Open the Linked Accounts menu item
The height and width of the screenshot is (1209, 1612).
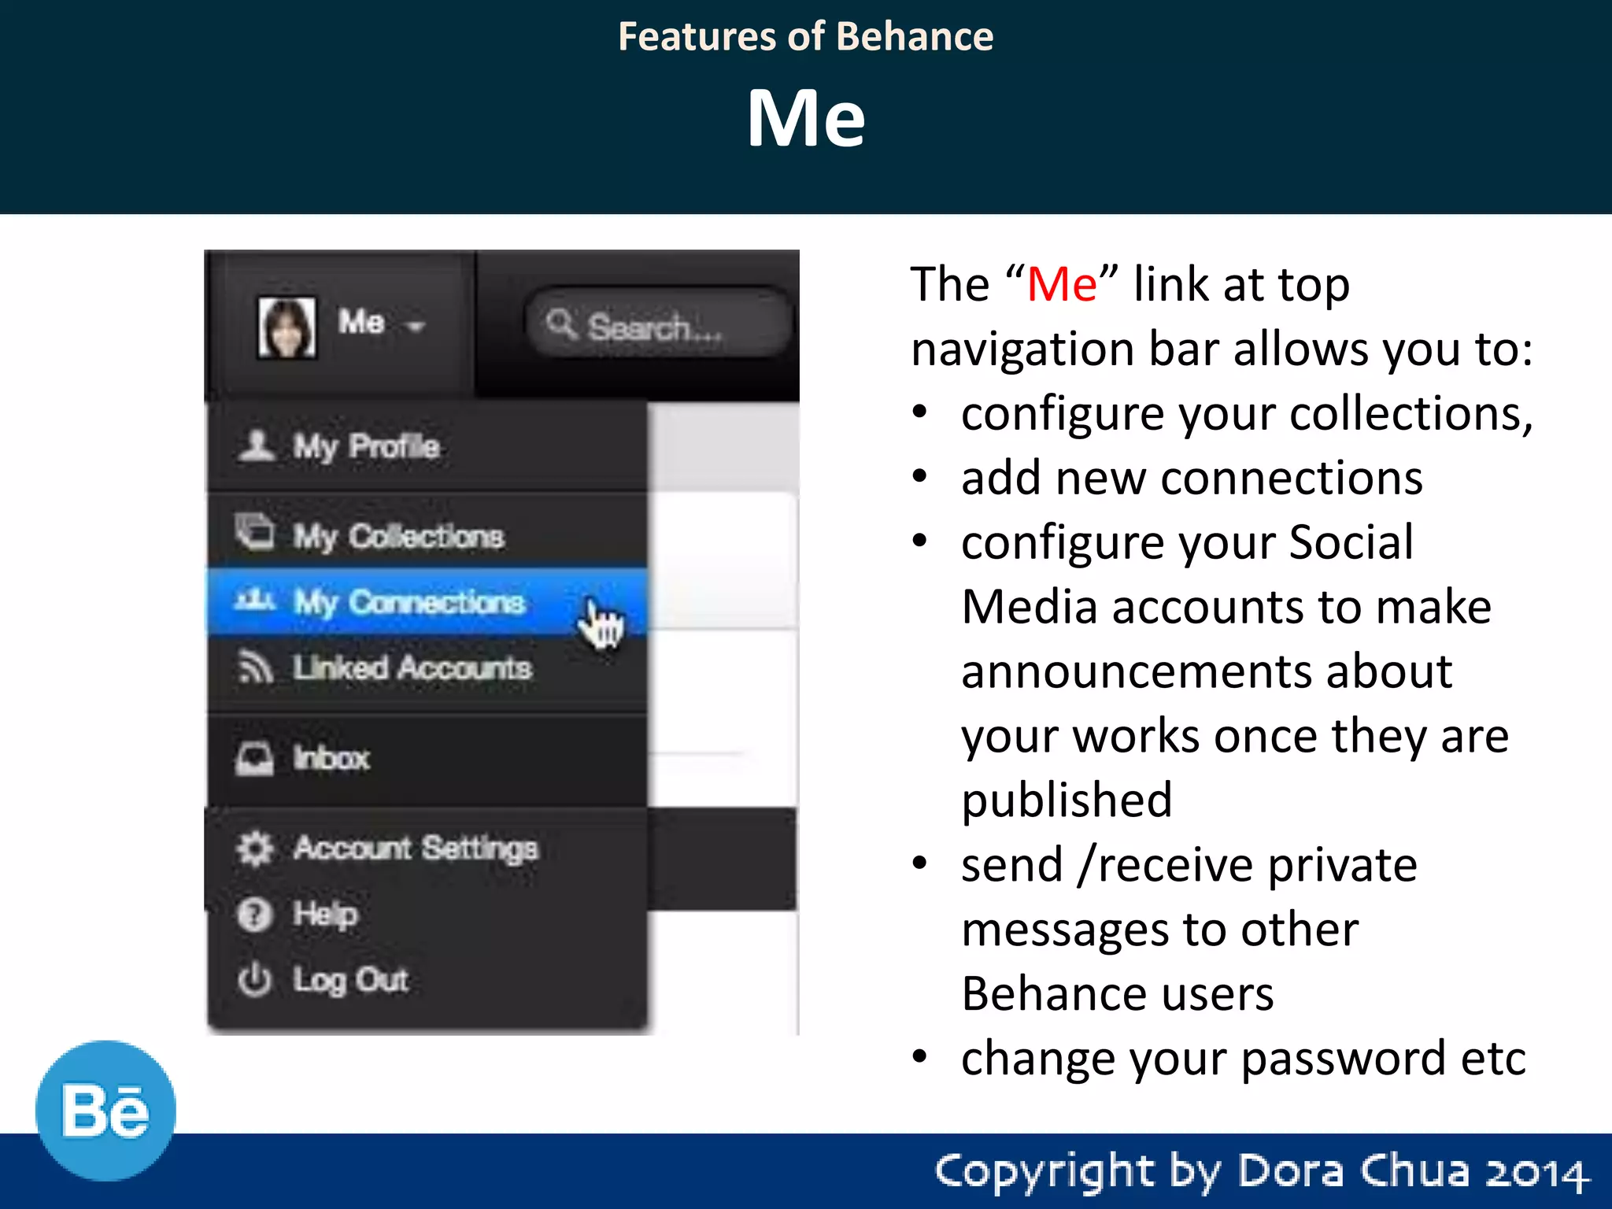[412, 668]
